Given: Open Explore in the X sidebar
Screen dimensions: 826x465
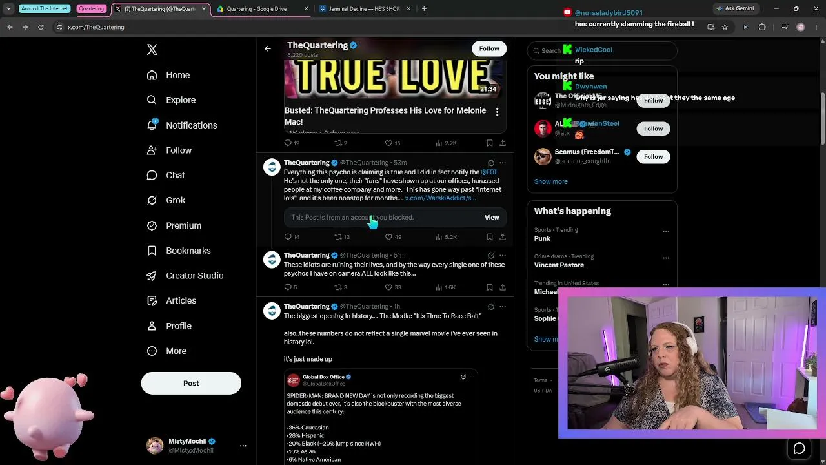Looking at the screenshot, I should point(171,100).
